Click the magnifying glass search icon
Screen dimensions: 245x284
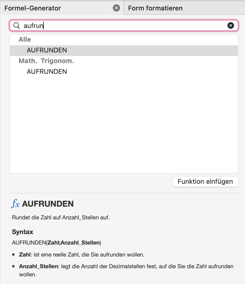coord(17,25)
